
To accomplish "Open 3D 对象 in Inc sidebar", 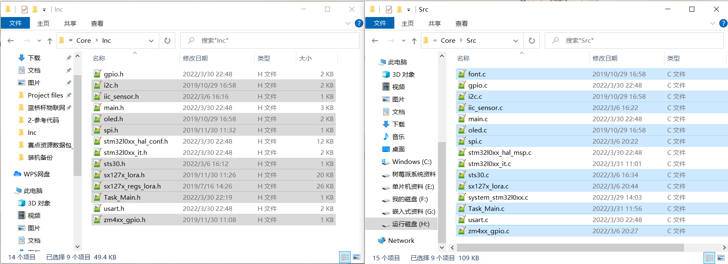I will point(34,203).
